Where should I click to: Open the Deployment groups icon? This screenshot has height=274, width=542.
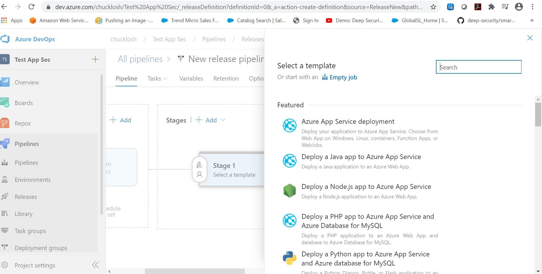point(5,248)
